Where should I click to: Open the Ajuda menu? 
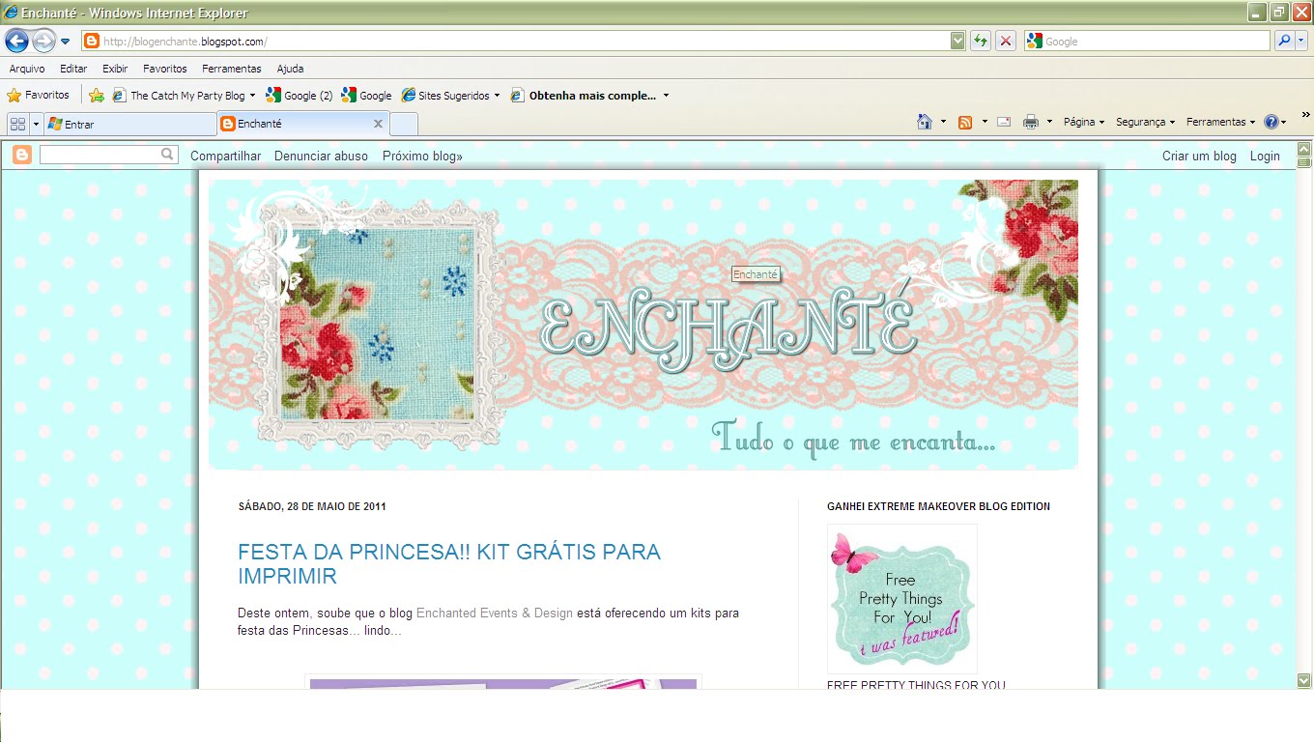pyautogui.click(x=290, y=69)
